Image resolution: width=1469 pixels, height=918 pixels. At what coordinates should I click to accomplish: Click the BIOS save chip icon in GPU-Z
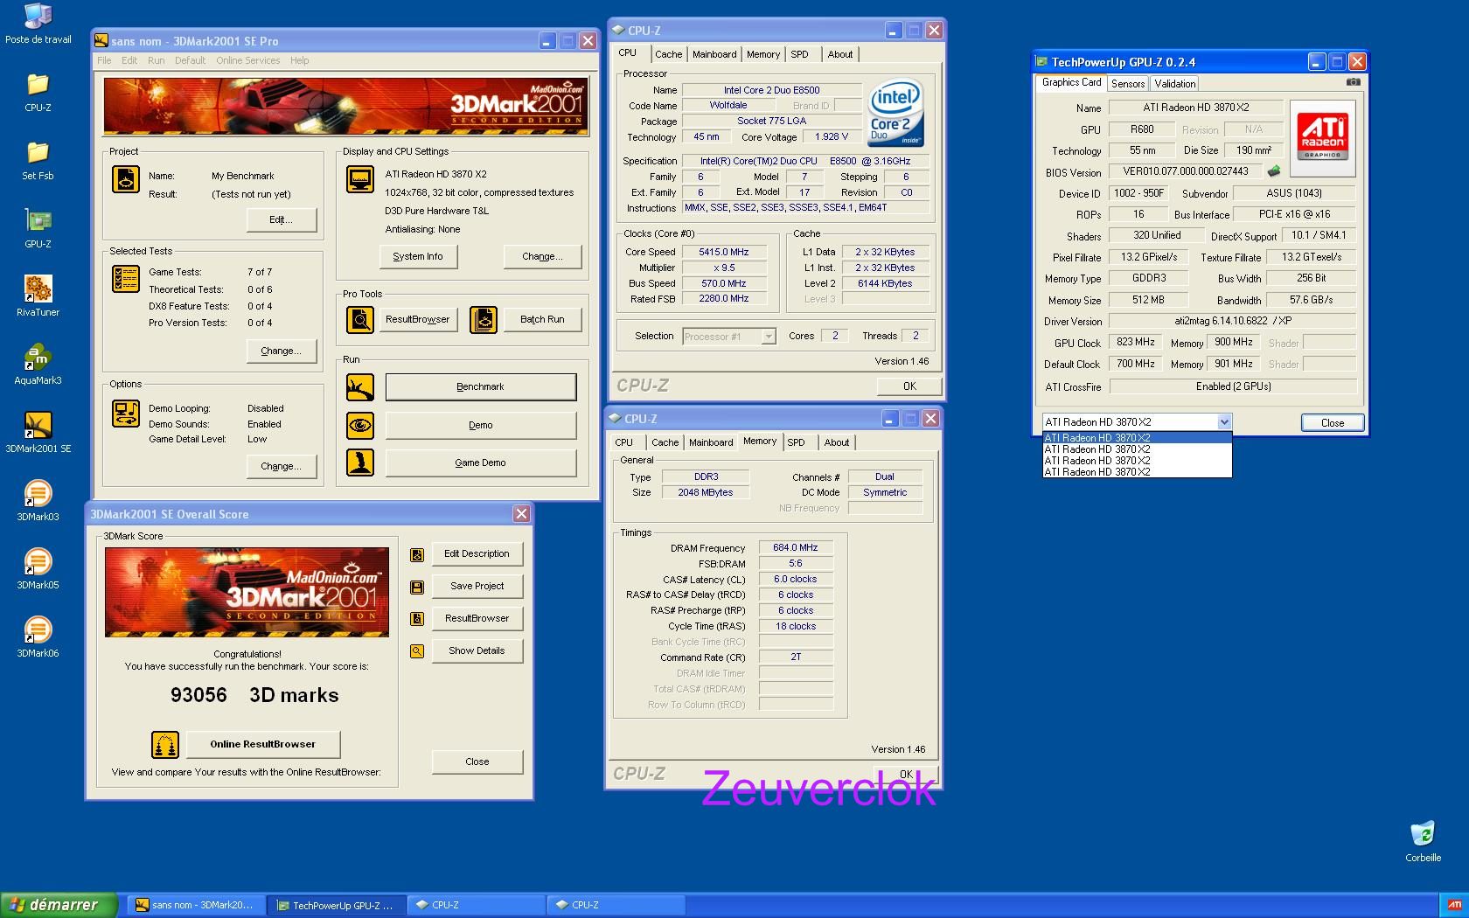tap(1274, 171)
